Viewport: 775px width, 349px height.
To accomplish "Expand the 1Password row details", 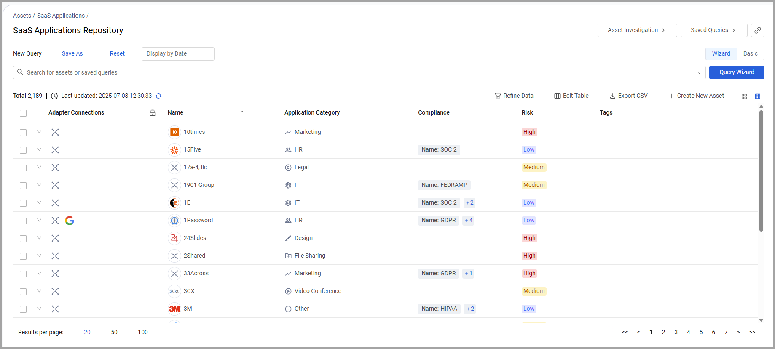I will (39, 220).
